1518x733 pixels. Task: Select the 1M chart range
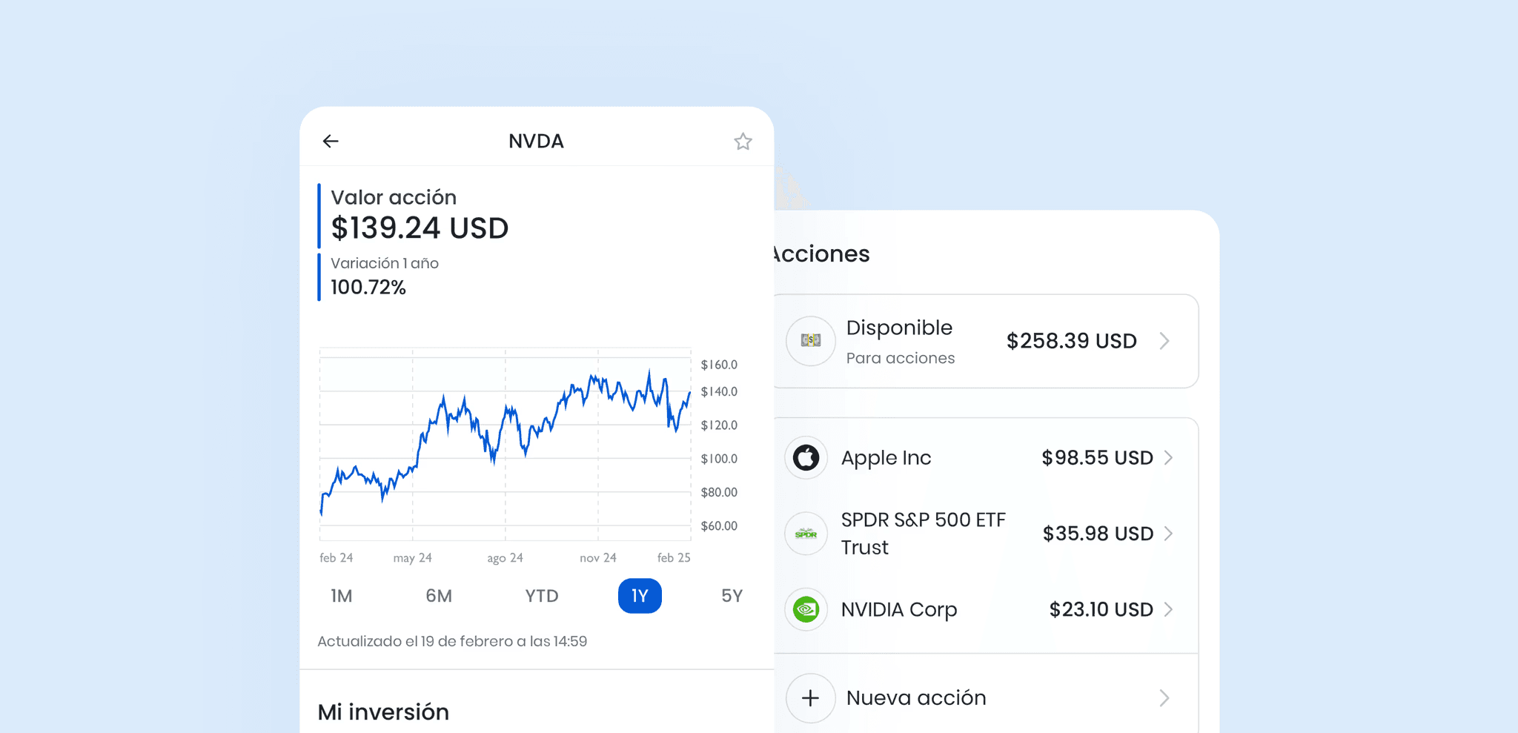(x=342, y=596)
